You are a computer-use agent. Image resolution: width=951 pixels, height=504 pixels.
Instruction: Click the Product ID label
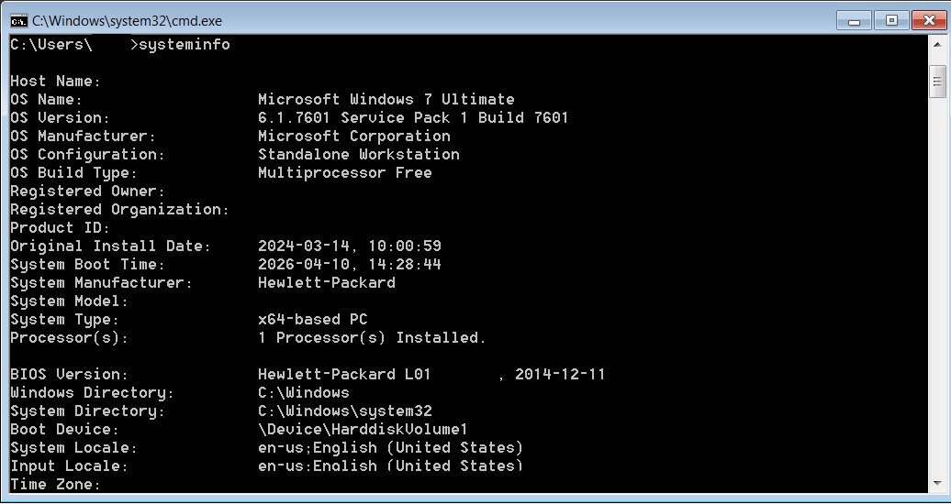point(61,228)
